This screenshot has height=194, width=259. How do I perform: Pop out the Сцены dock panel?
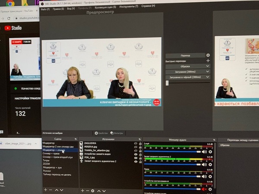pos(76,139)
